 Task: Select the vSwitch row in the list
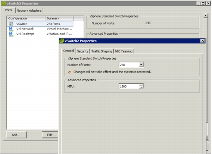click(x=40, y=24)
